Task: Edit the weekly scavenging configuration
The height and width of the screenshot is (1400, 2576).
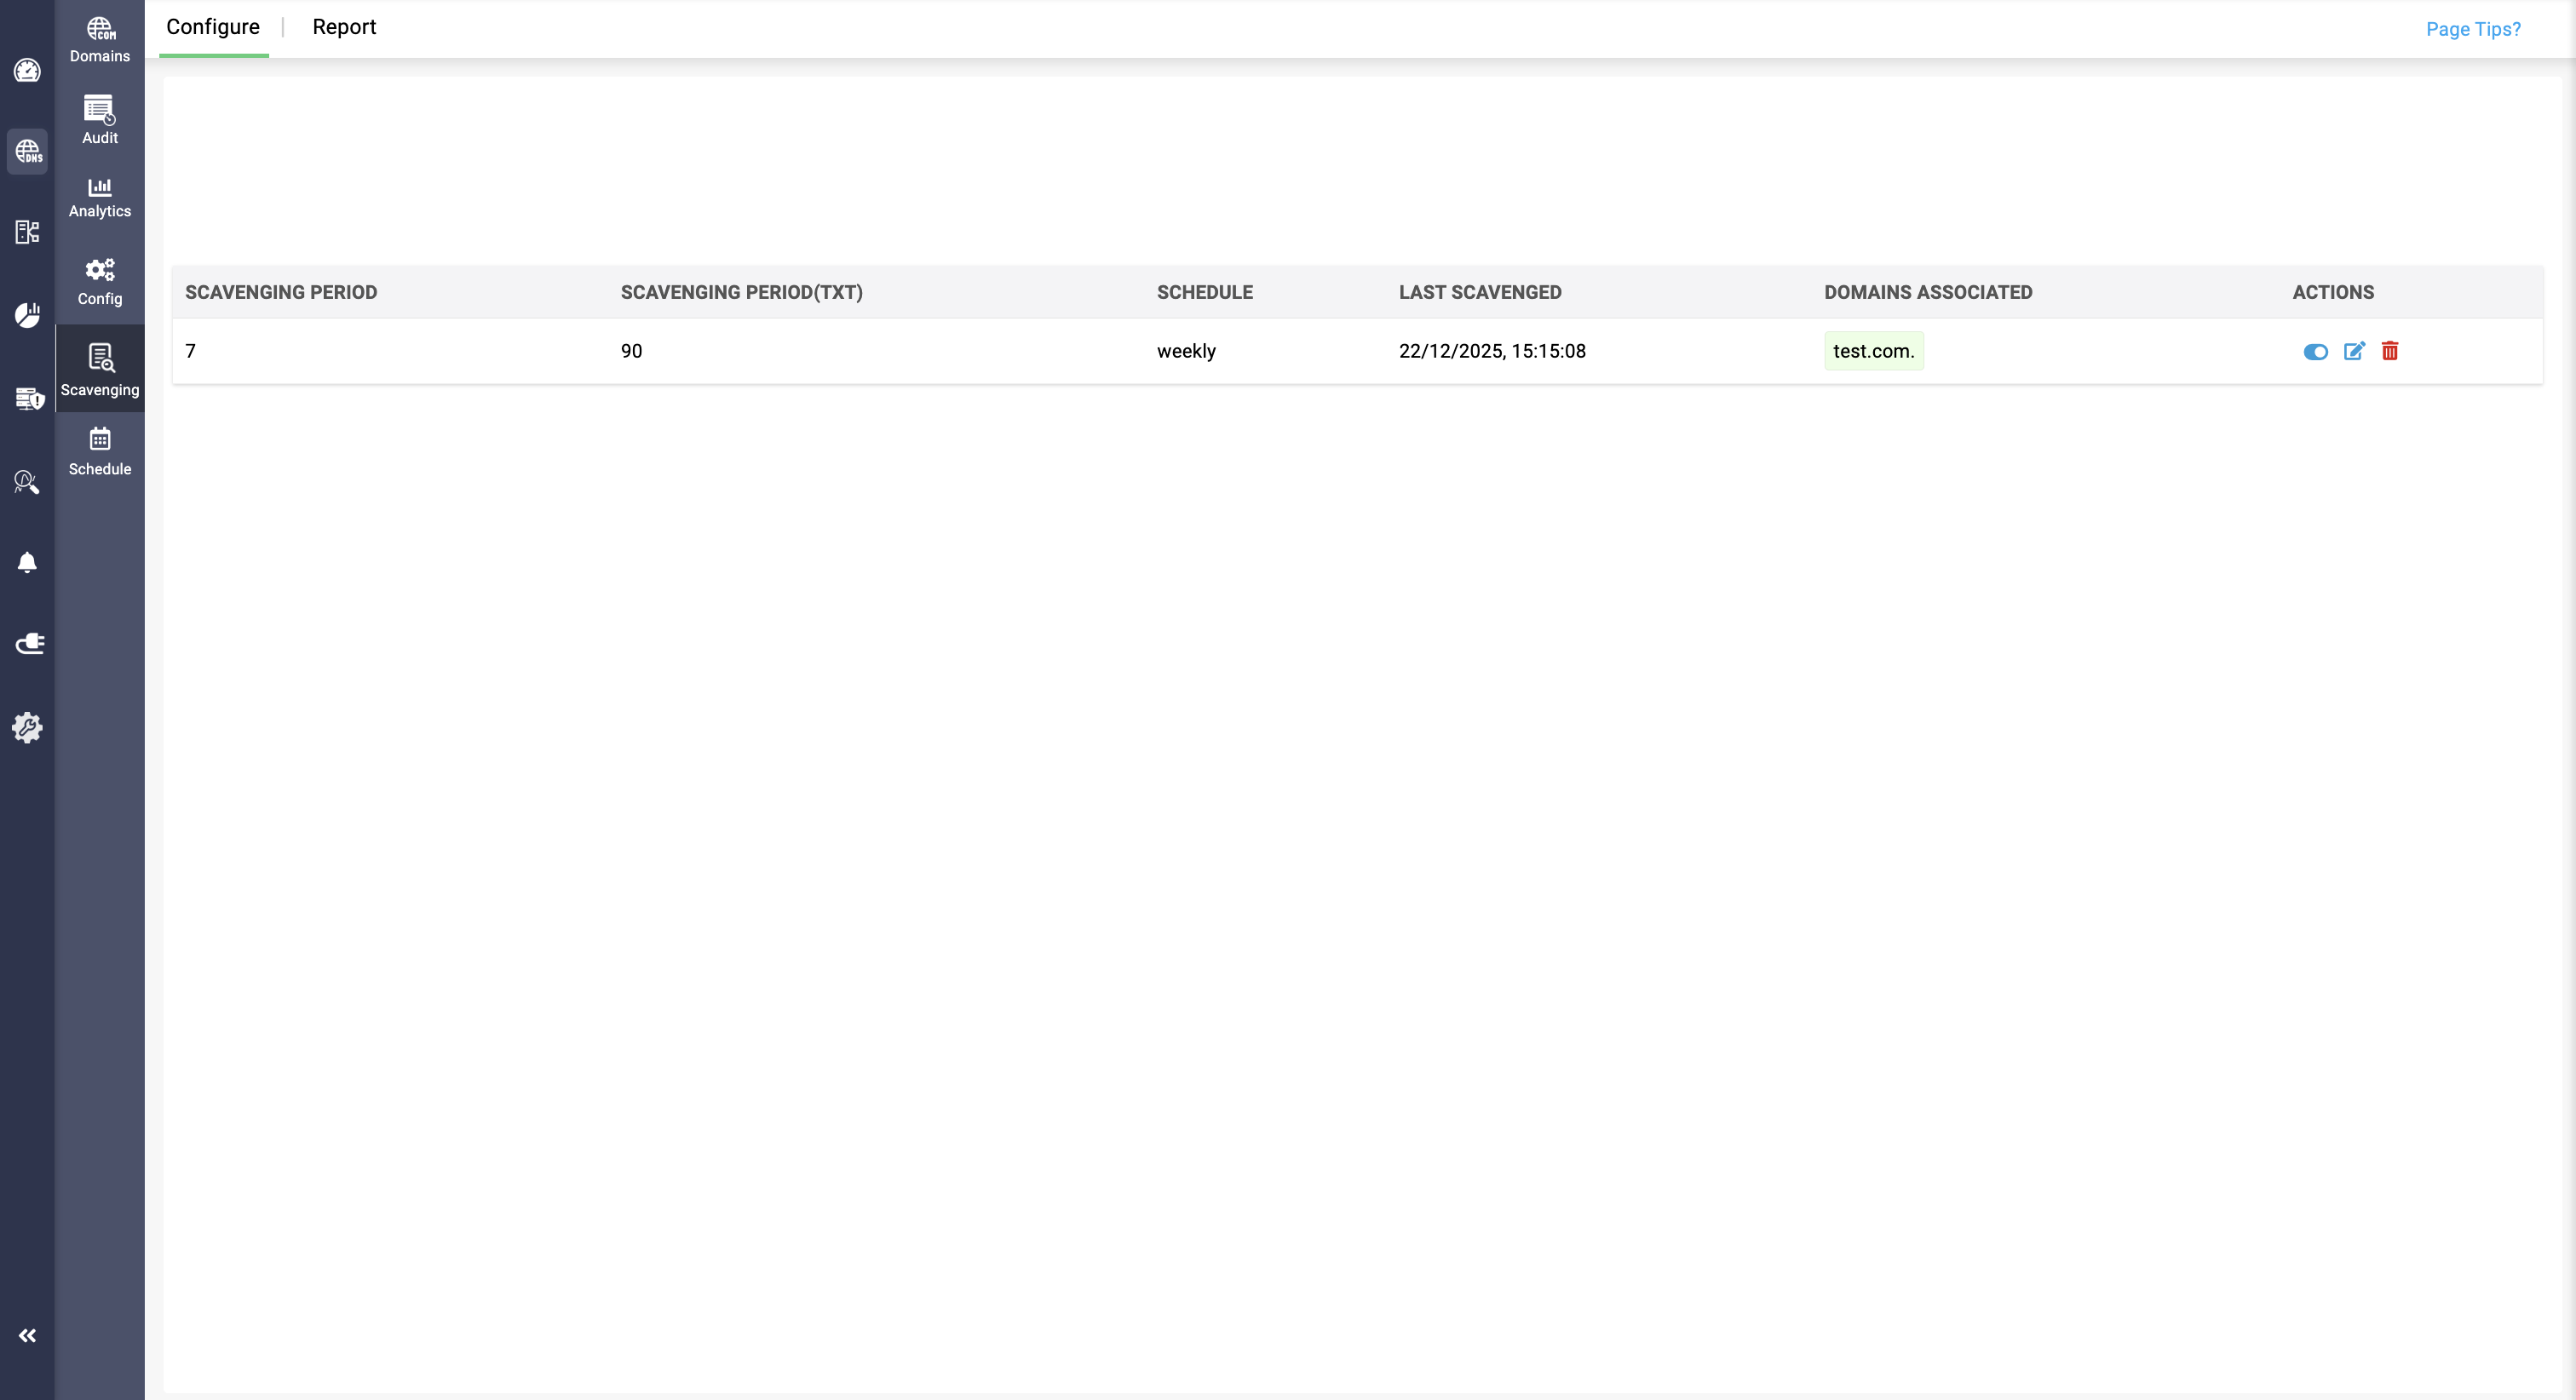Action: (x=2354, y=351)
